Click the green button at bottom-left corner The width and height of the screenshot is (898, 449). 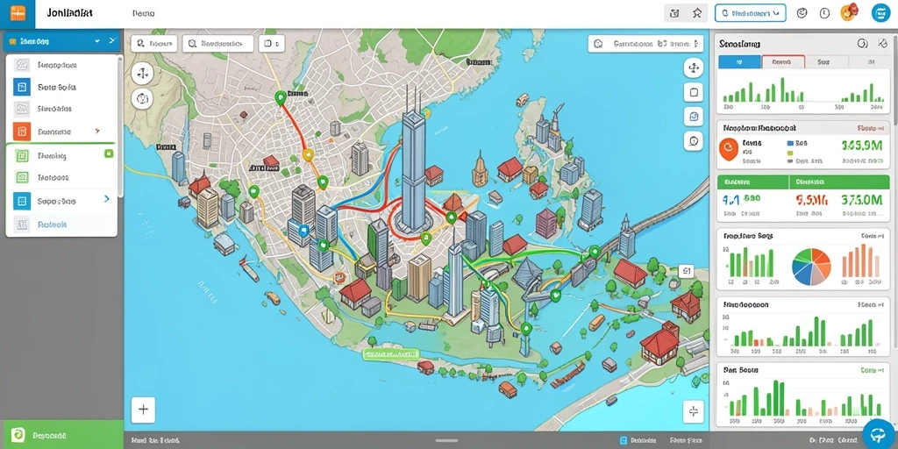(x=62, y=435)
